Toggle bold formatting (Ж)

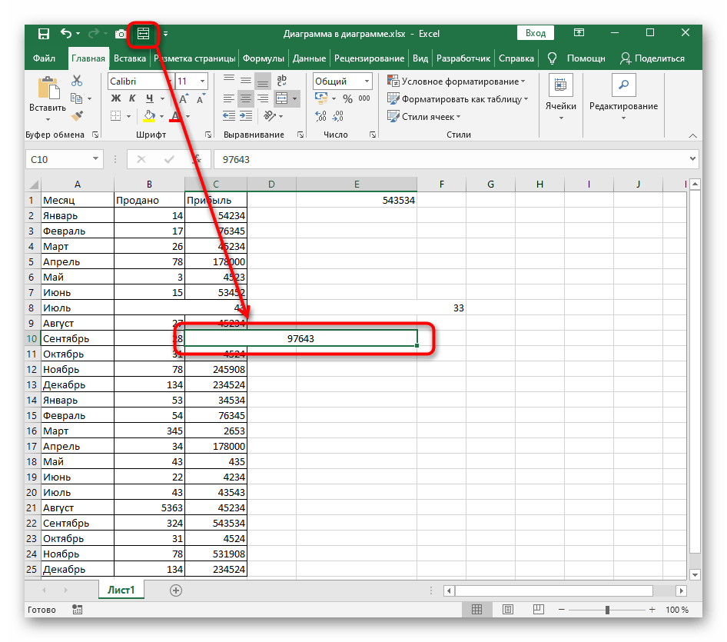(x=116, y=98)
